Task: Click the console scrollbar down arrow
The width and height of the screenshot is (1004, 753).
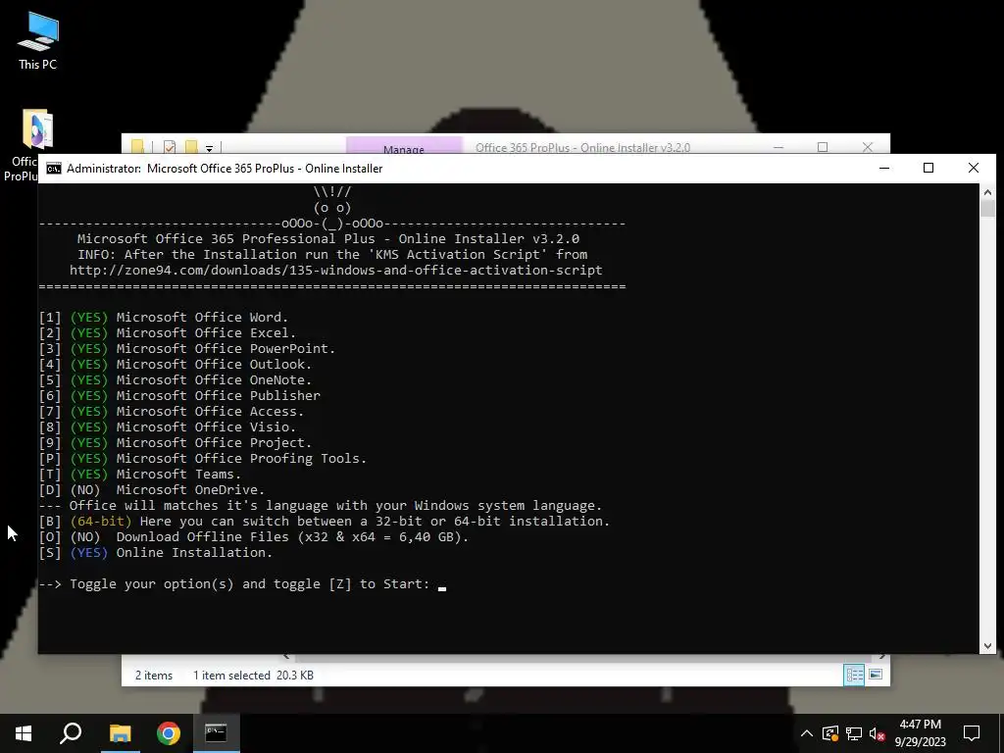Action: coord(986,646)
